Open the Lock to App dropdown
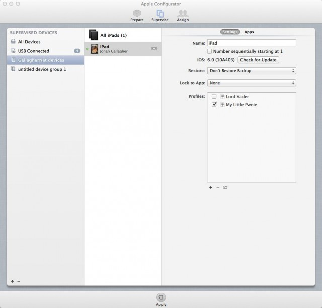This screenshot has height=308, width=322. 252,83
